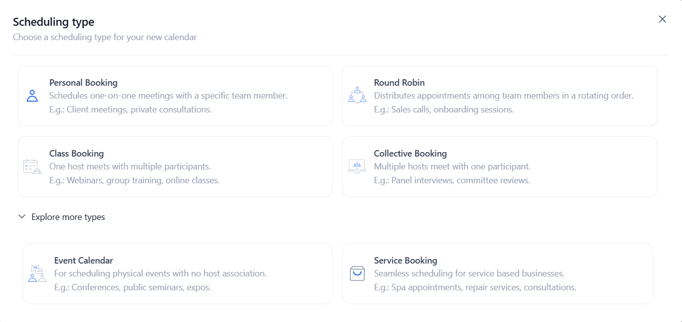Click 'E.g.: Conferences, public seminars, expos' text

click(133, 287)
